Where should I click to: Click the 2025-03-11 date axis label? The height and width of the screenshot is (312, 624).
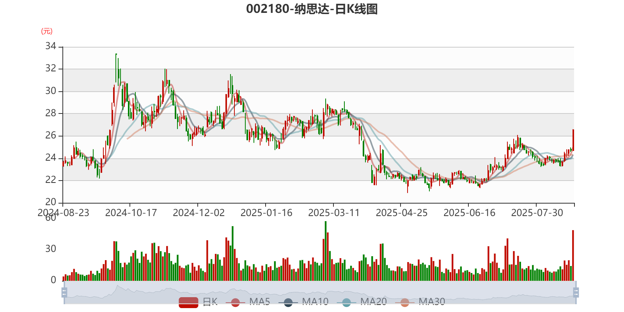click(334, 213)
